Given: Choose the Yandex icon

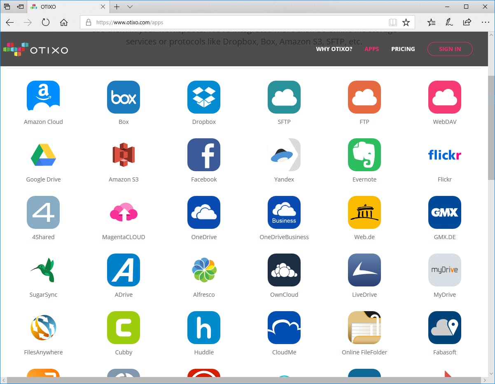Looking at the screenshot, I should 284,155.
